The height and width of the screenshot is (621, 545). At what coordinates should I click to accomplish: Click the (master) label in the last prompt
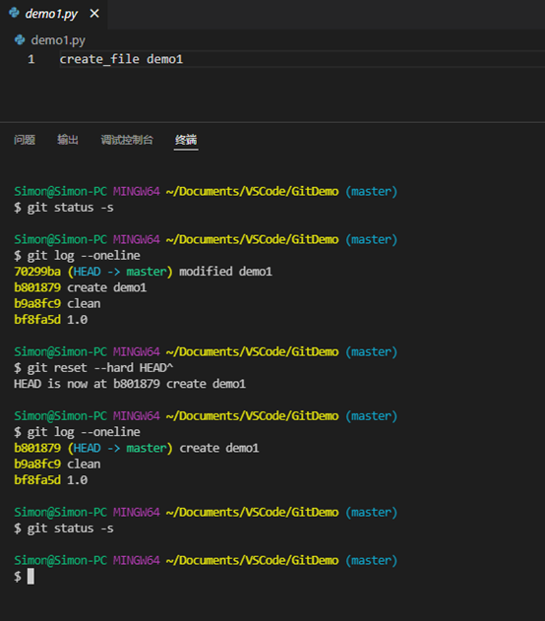click(371, 560)
